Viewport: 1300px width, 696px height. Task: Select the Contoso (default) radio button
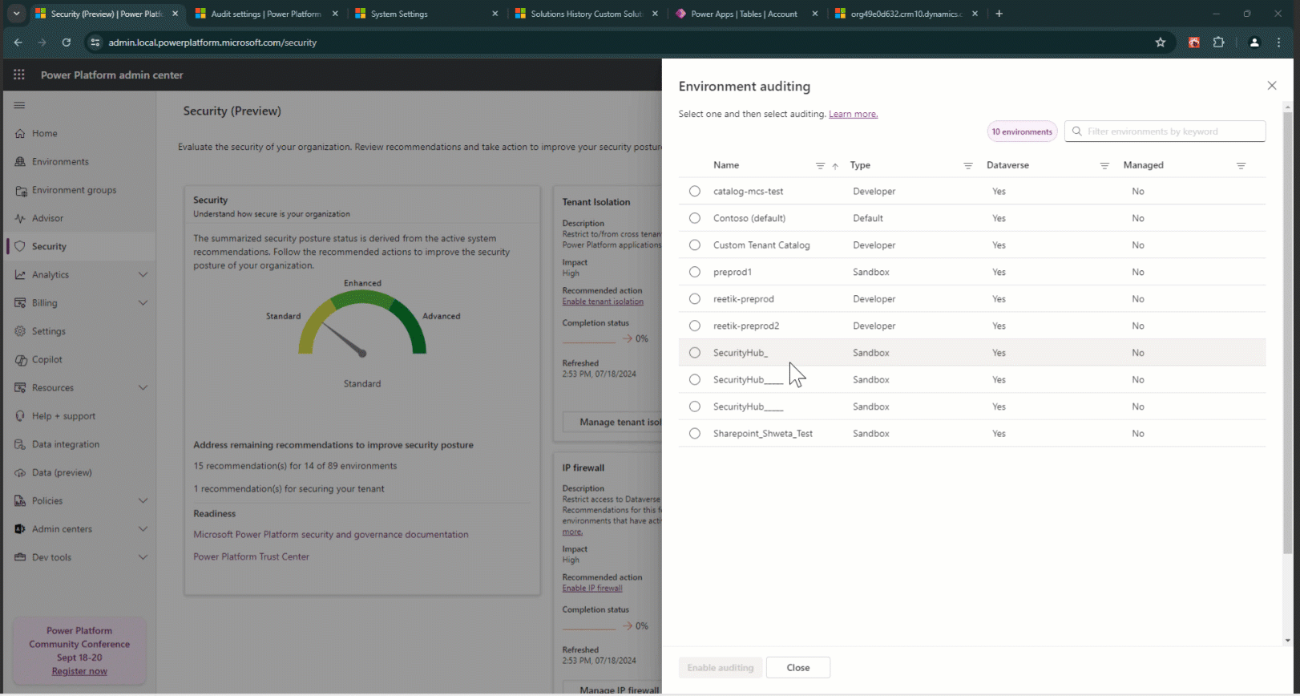(695, 218)
